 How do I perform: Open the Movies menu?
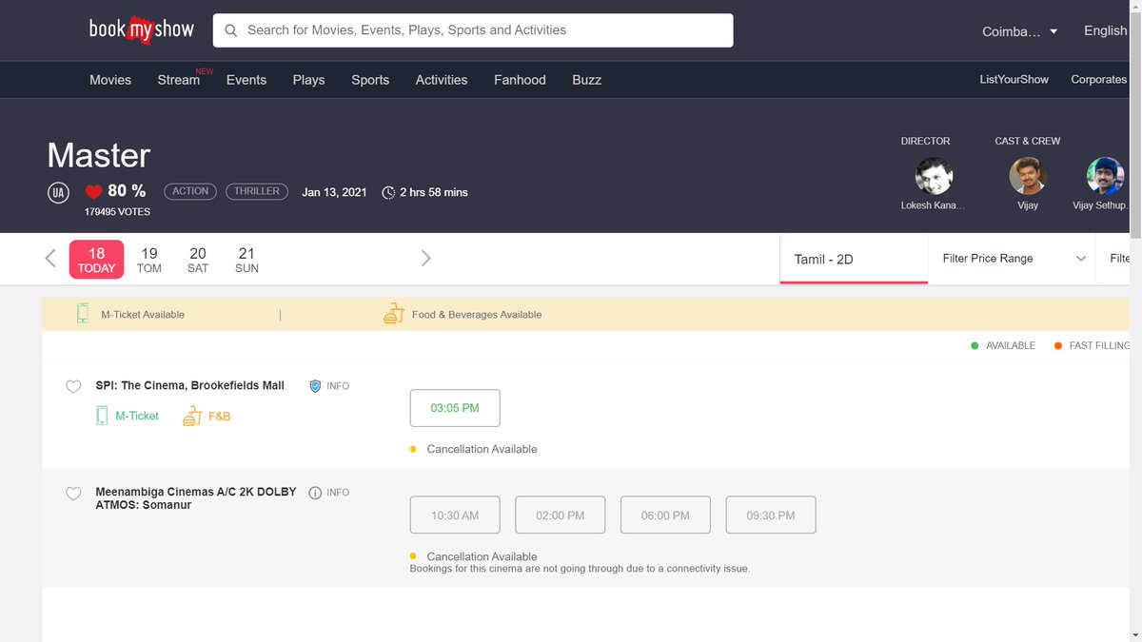click(x=110, y=80)
